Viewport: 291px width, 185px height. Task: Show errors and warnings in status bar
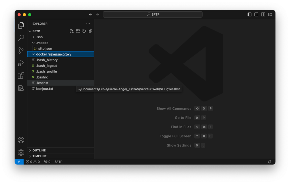pyautogui.click(x=33, y=162)
